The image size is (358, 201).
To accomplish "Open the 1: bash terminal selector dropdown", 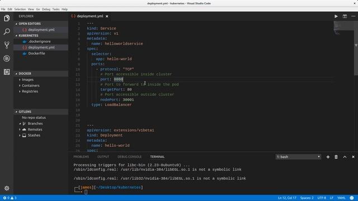I will (x=298, y=157).
